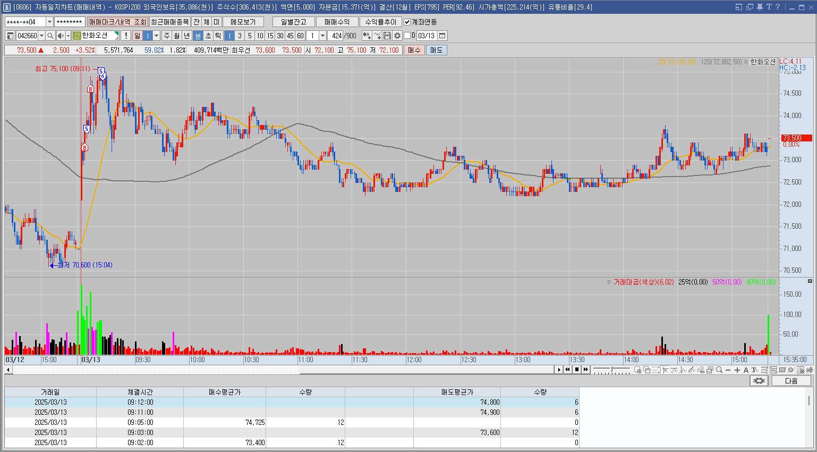Select the 30-minute interval tab

(x=280, y=36)
